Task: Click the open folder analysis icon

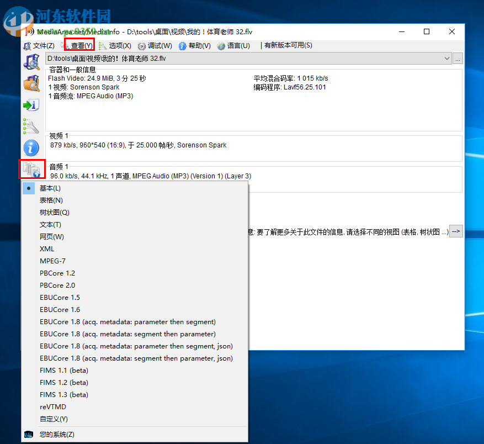Action: point(31,83)
